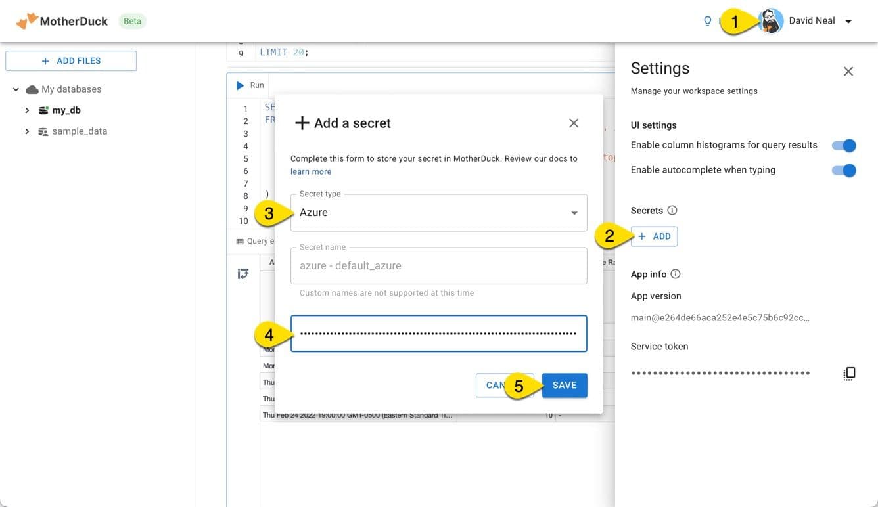The image size is (878, 507).
Task: Open the lightbulb hints icon
Action: pyautogui.click(x=707, y=20)
